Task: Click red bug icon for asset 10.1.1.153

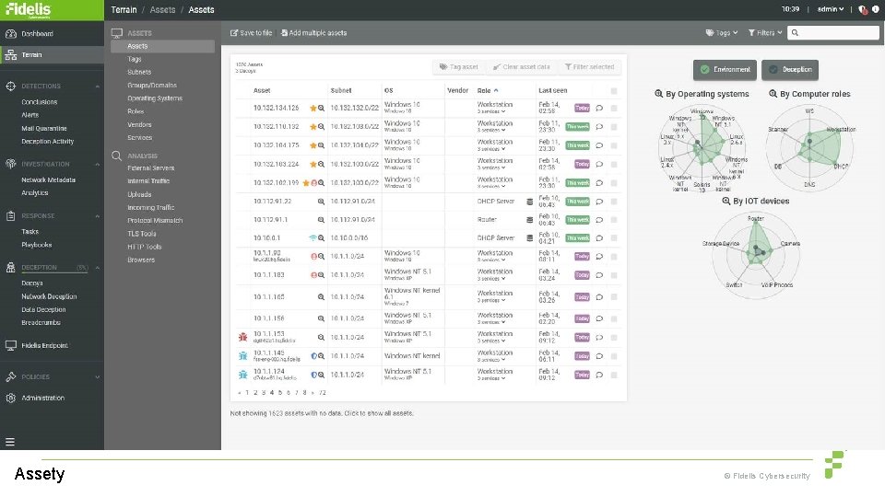Action: click(242, 338)
